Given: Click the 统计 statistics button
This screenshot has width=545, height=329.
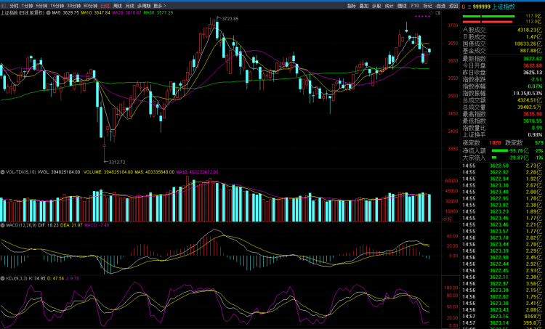Looking at the screenshot, I should 389,5.
